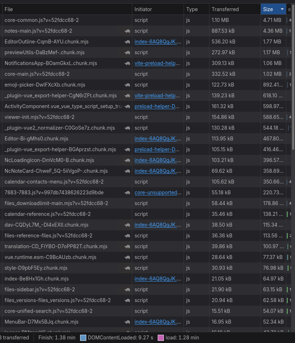Sort requests by the Transferred column header

pyautogui.click(x=225, y=9)
